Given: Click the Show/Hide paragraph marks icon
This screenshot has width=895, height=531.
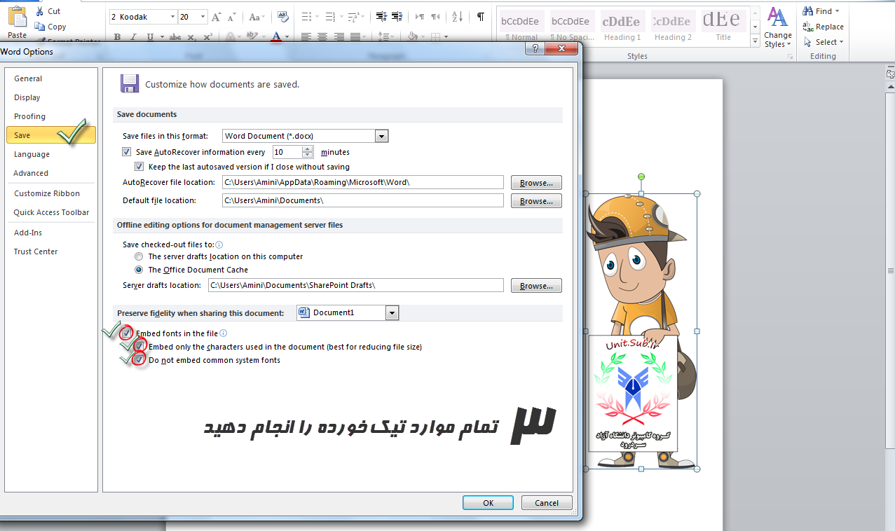Looking at the screenshot, I should tap(480, 16).
